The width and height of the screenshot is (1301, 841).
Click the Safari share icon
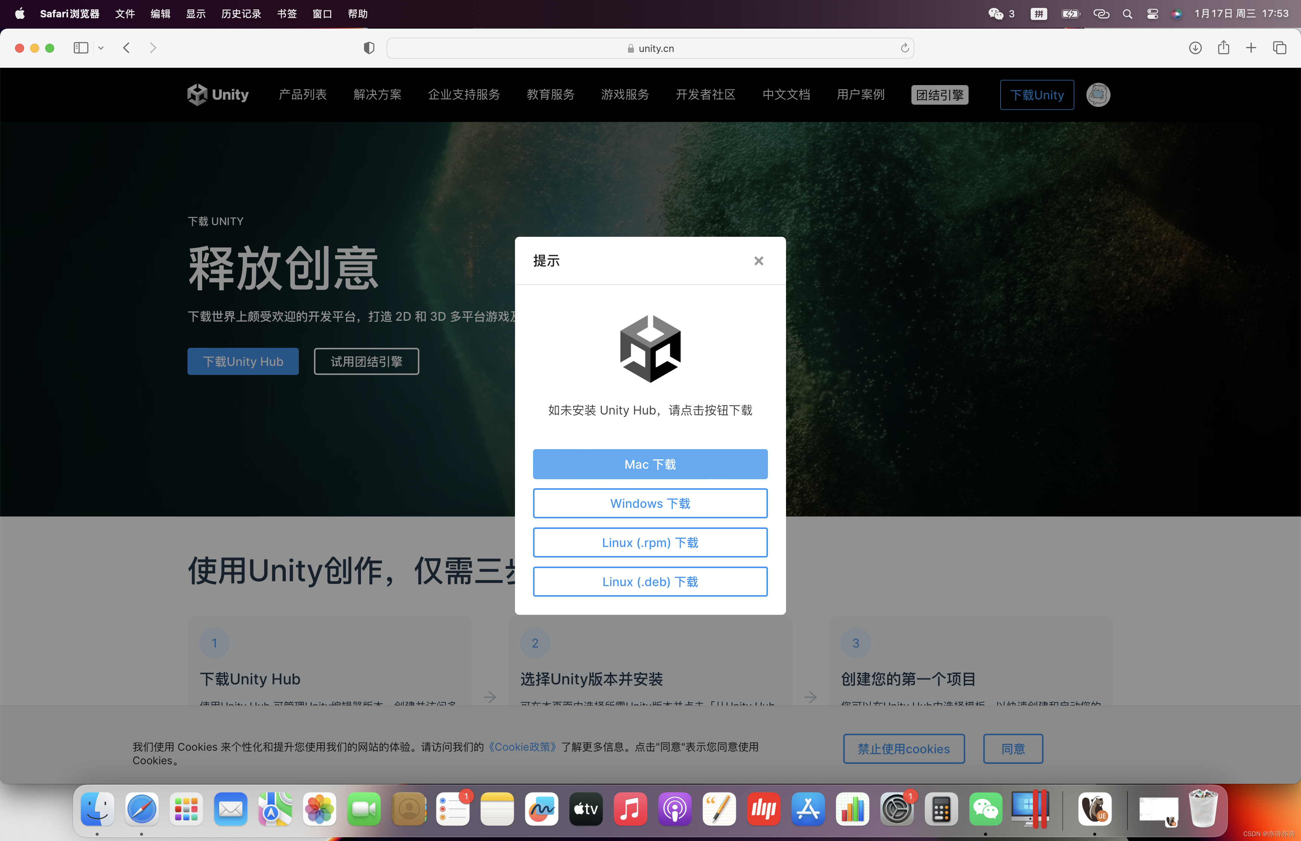tap(1223, 47)
